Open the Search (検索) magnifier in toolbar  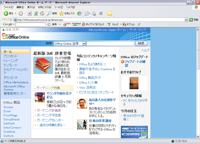[52, 13]
